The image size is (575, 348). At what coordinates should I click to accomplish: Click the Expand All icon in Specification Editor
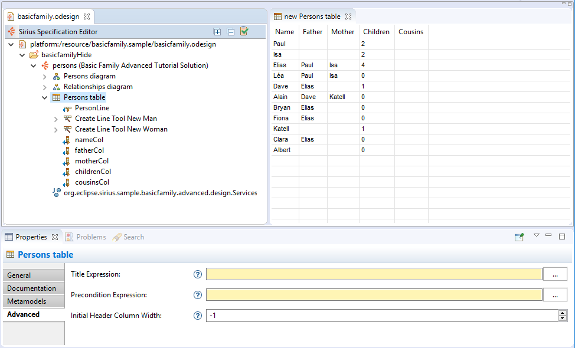point(217,32)
